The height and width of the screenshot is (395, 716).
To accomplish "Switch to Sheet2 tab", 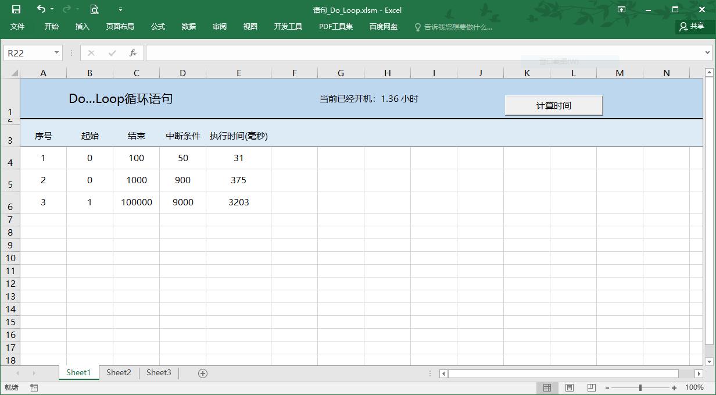I will [x=118, y=372].
